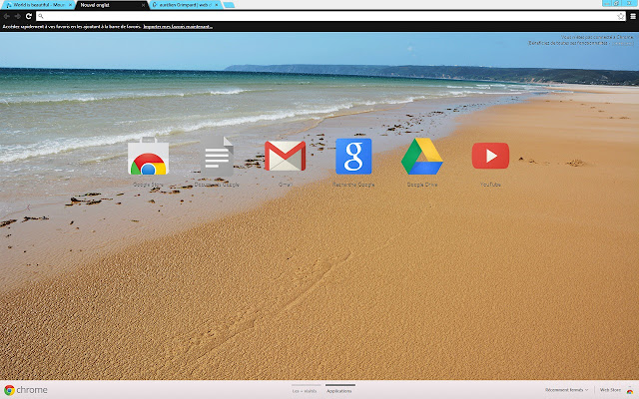Image resolution: width=639 pixels, height=399 pixels.
Task: Open a new tab with the new-tab button
Action: coord(229,5)
